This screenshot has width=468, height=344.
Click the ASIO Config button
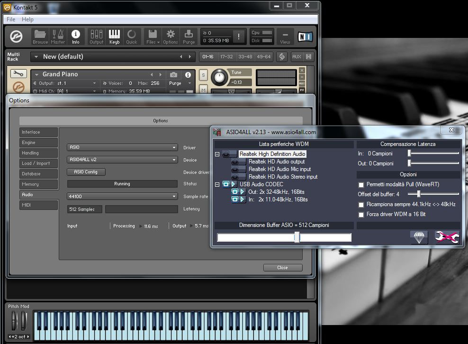(86, 172)
